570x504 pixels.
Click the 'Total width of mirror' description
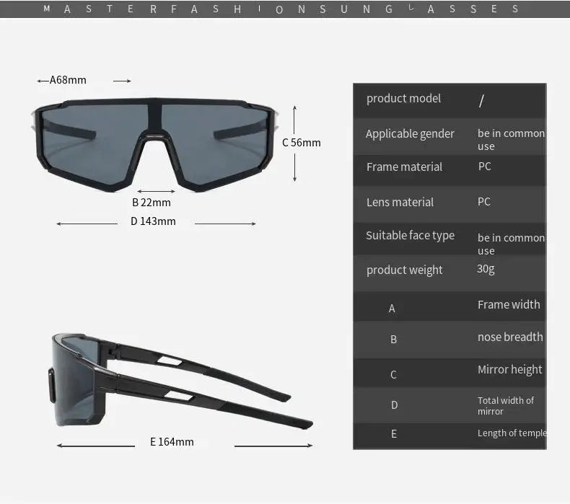(506, 406)
